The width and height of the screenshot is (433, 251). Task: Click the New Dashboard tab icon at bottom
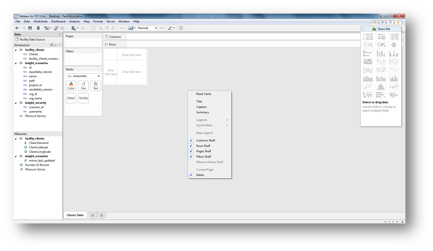[x=101, y=215]
